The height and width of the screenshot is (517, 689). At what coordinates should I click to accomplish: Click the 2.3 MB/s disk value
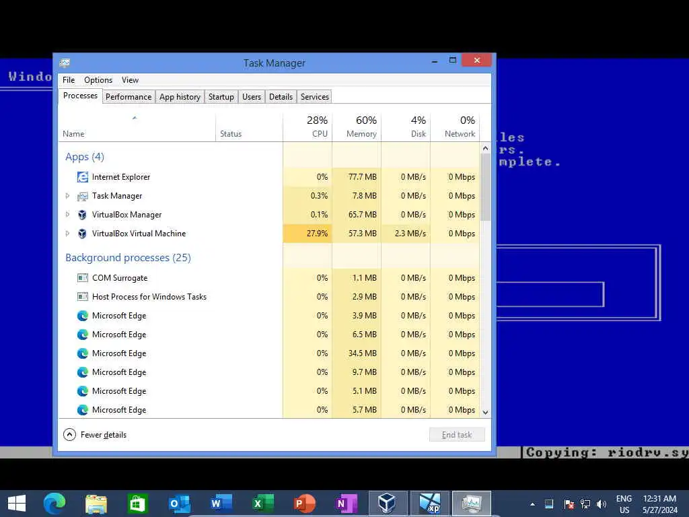click(410, 234)
